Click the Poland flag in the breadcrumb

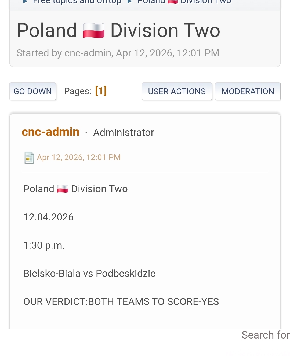(x=173, y=2)
